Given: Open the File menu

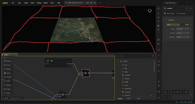Looking at the screenshot, I should click(13, 3).
